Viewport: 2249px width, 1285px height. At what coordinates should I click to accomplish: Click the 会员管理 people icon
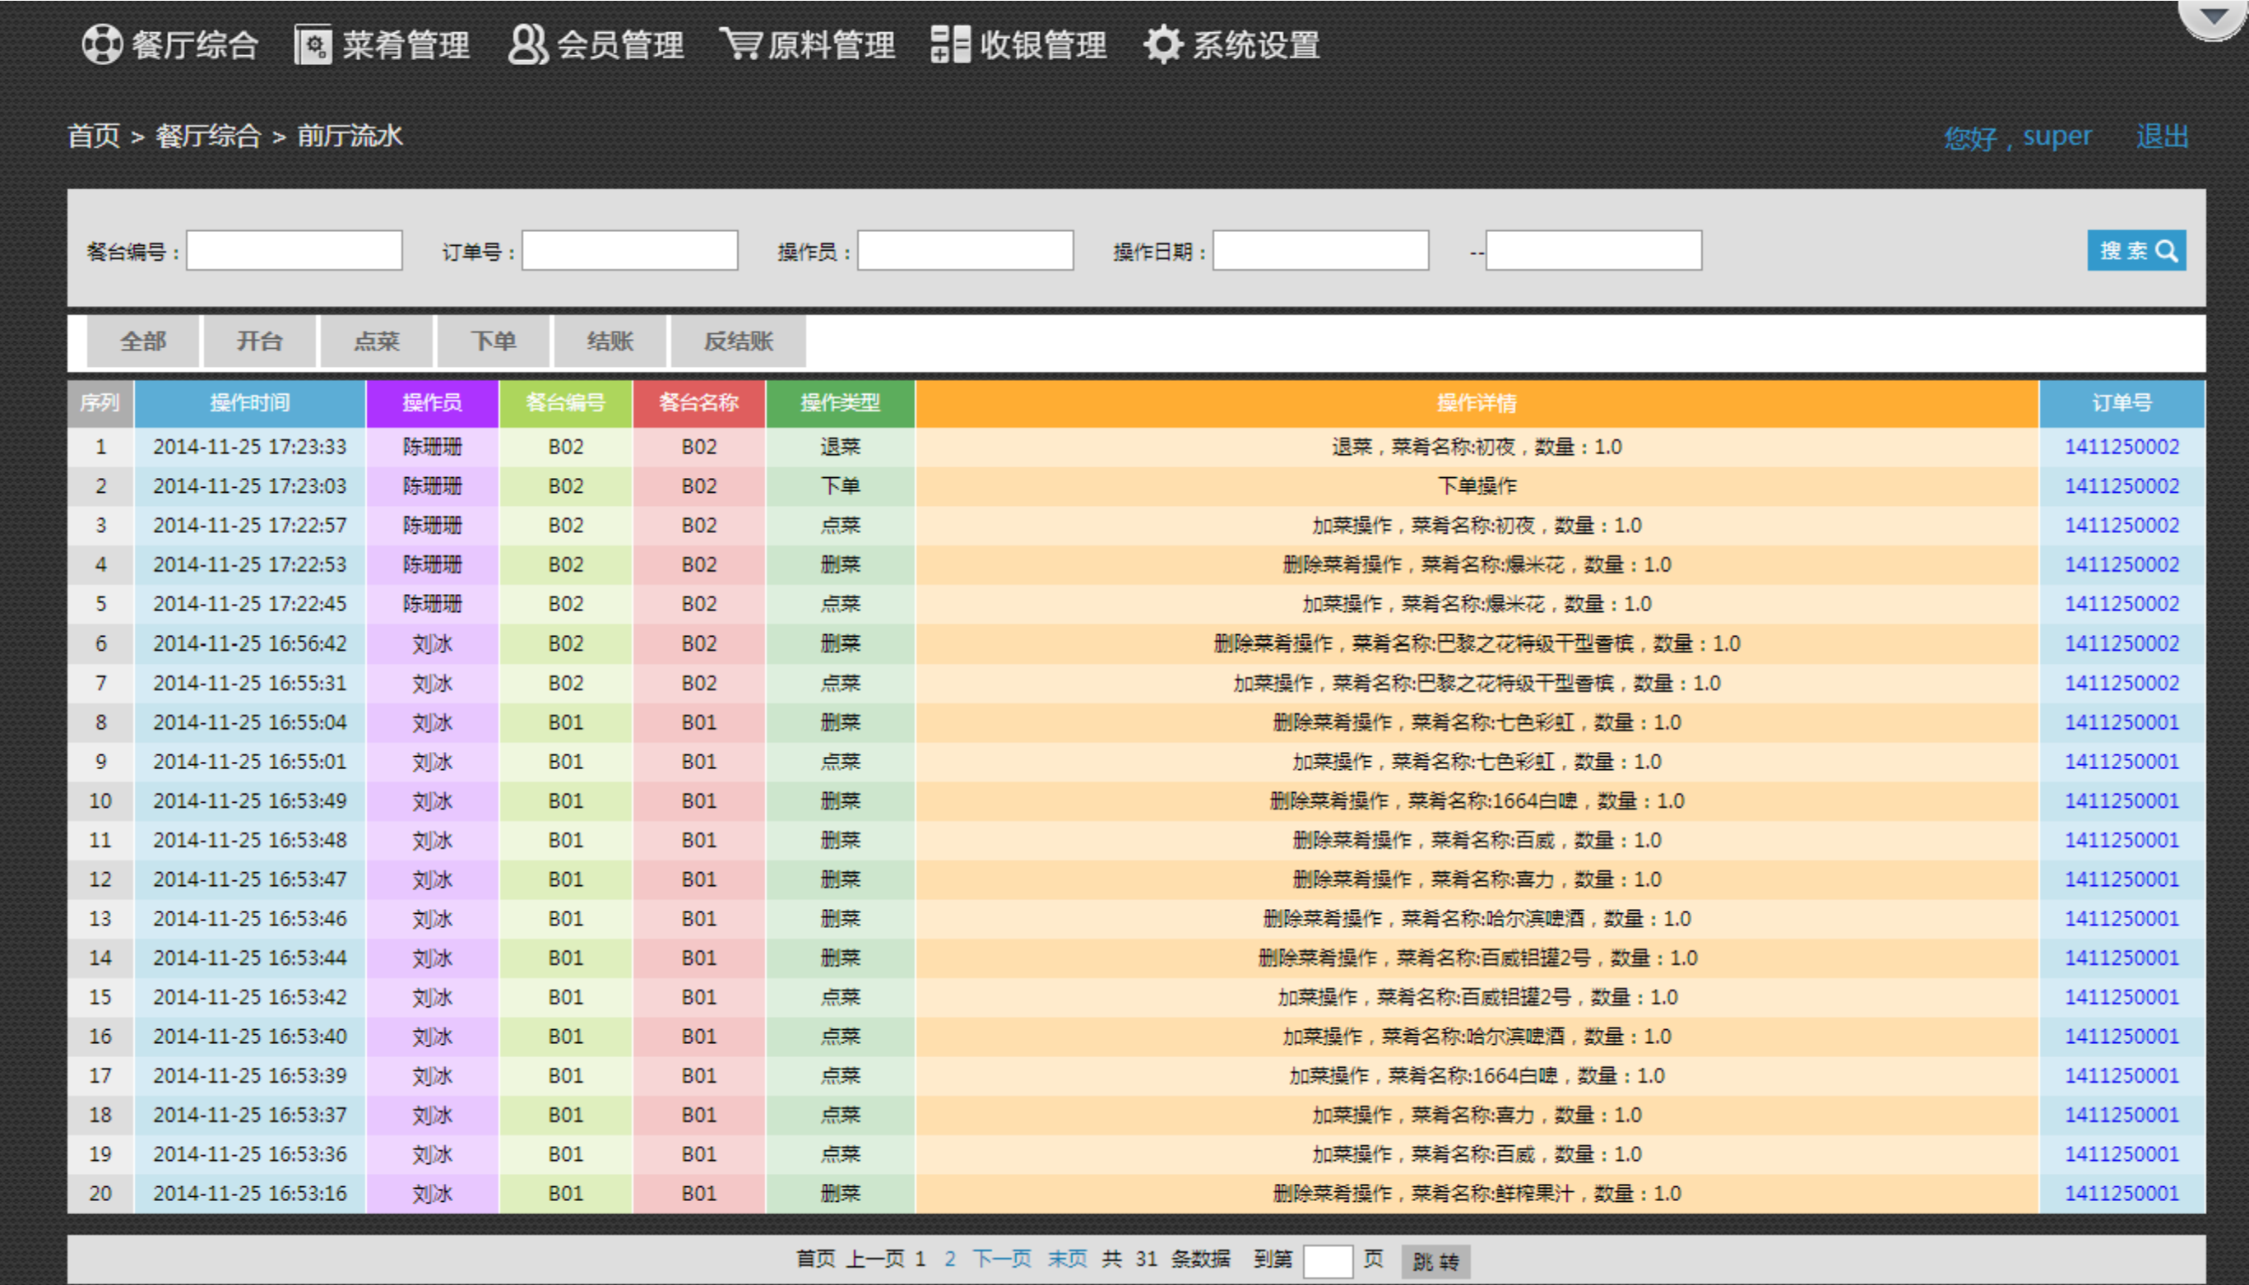pyautogui.click(x=527, y=44)
